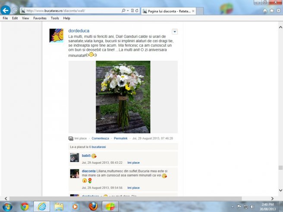
Task: Click dordeduca's profile avatar
Action: [57, 36]
